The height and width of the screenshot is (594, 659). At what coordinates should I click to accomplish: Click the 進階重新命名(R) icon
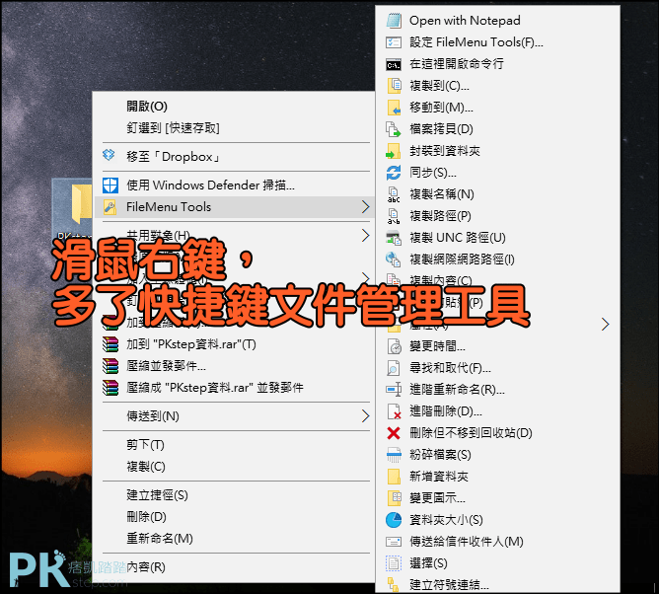(x=394, y=390)
